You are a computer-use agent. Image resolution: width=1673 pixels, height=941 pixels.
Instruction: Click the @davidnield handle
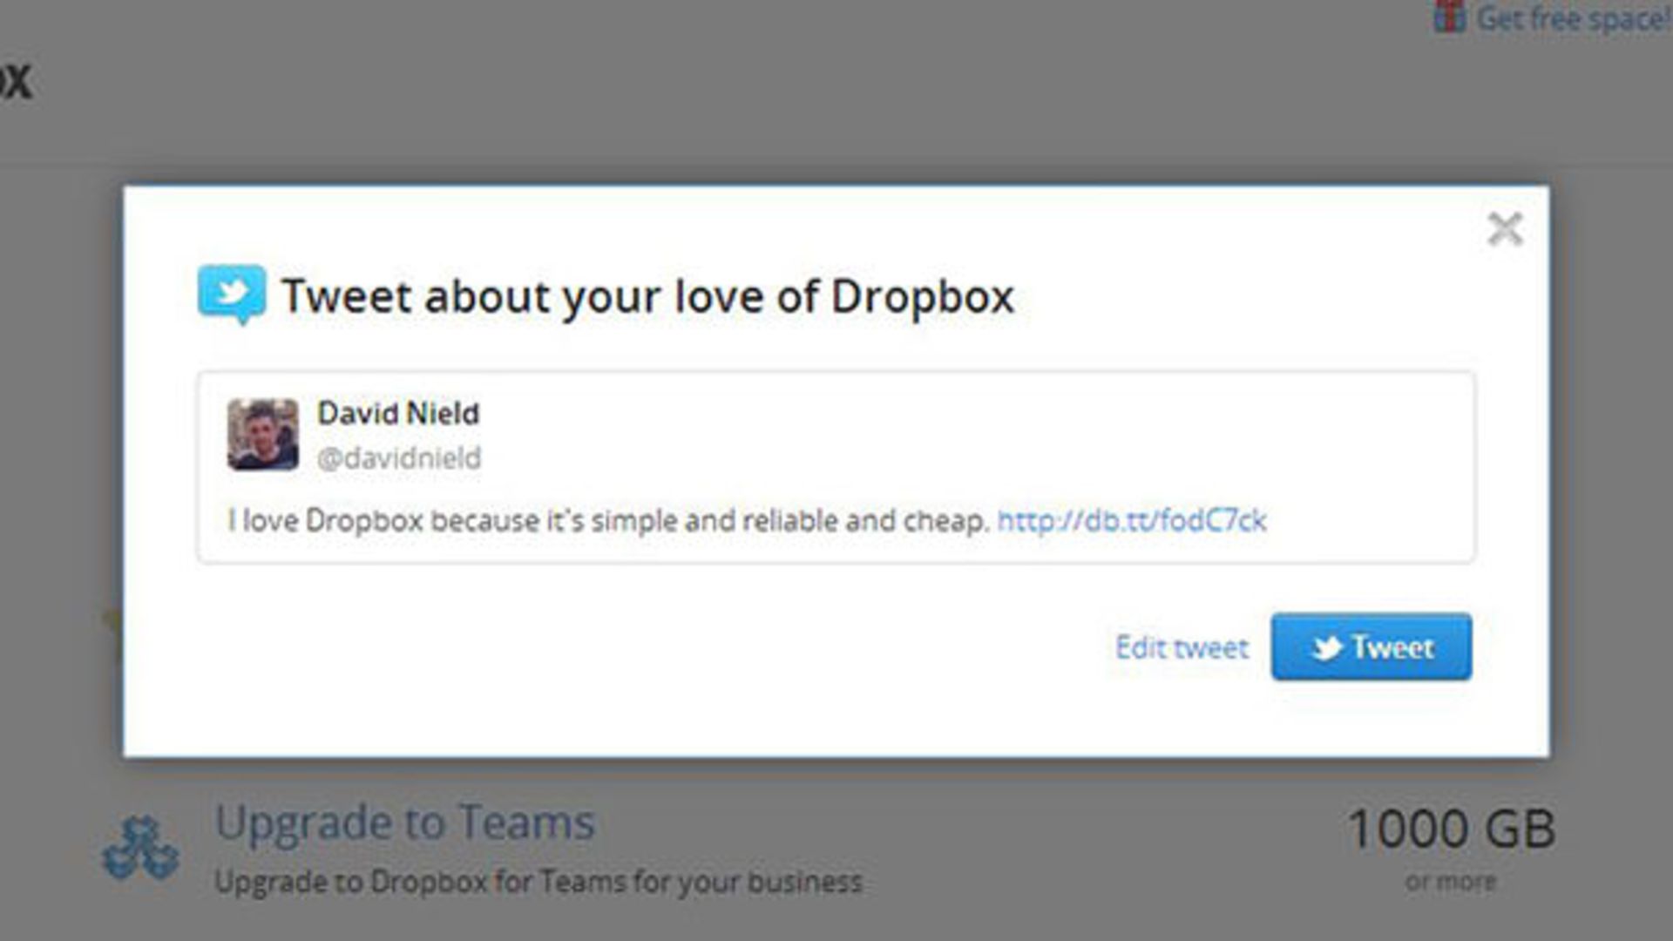click(x=399, y=457)
